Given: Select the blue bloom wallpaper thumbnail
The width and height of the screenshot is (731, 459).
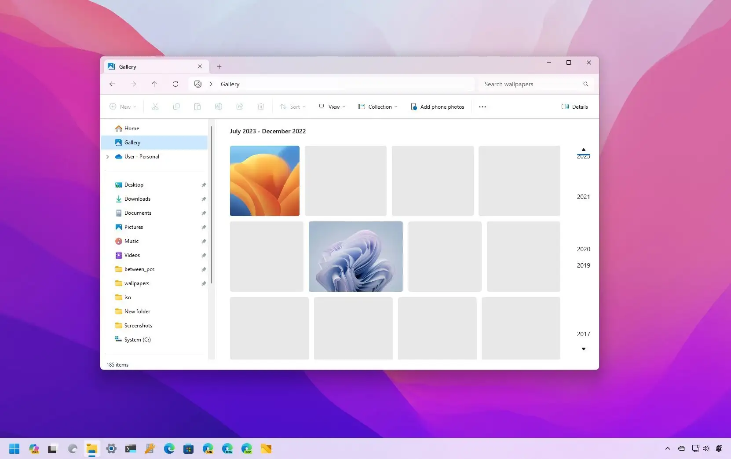Looking at the screenshot, I should click(356, 257).
